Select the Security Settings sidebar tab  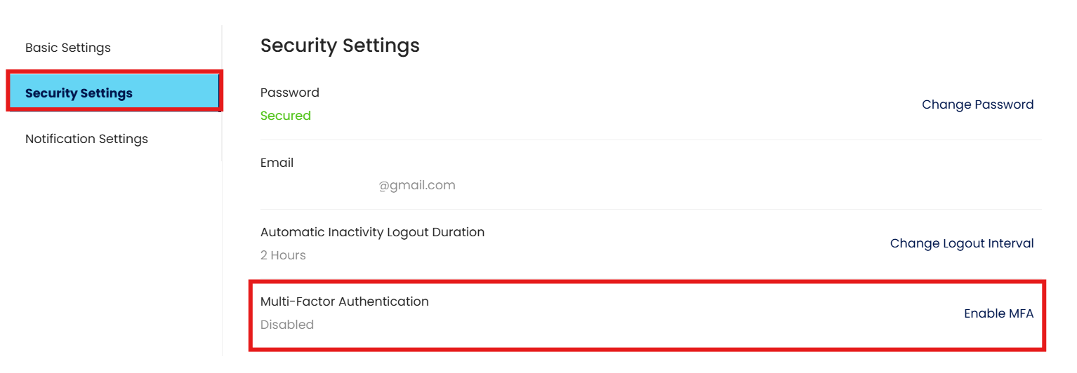point(79,93)
